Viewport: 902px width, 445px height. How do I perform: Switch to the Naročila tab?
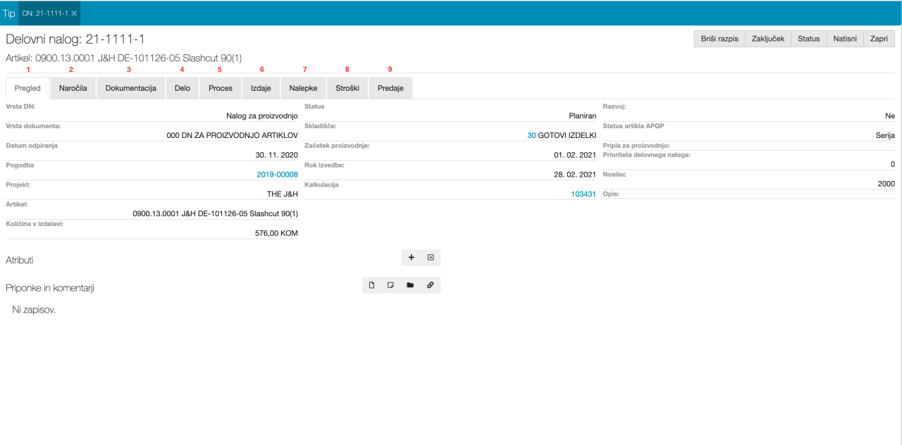point(73,89)
